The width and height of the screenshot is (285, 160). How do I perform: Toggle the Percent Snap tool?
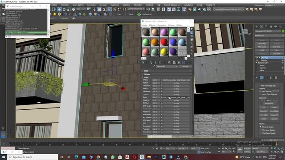point(114,9)
